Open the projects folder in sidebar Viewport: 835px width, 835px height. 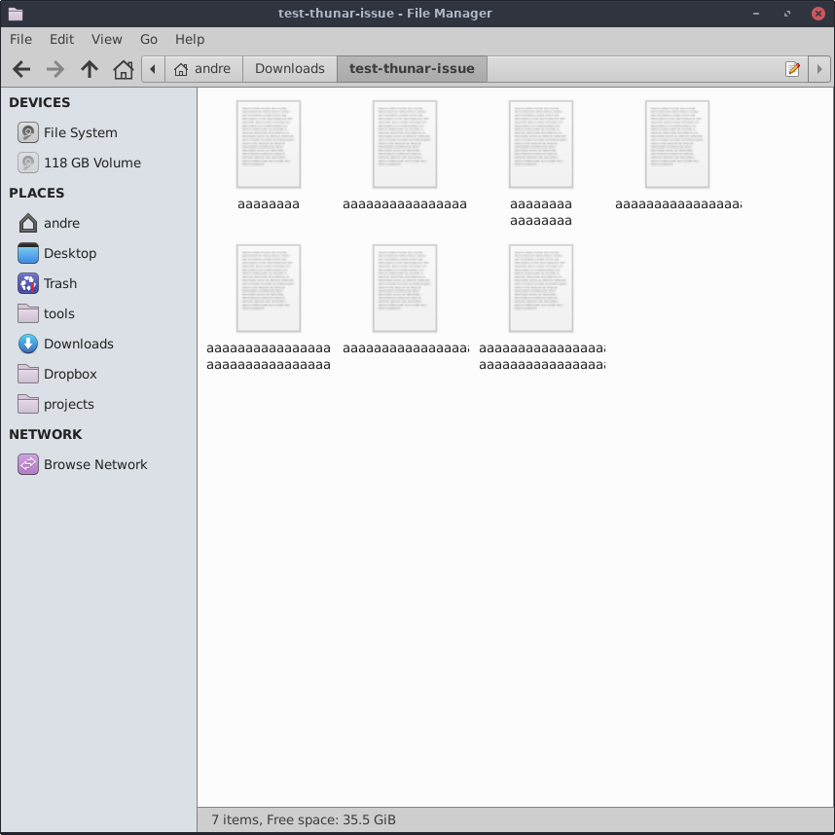68,404
